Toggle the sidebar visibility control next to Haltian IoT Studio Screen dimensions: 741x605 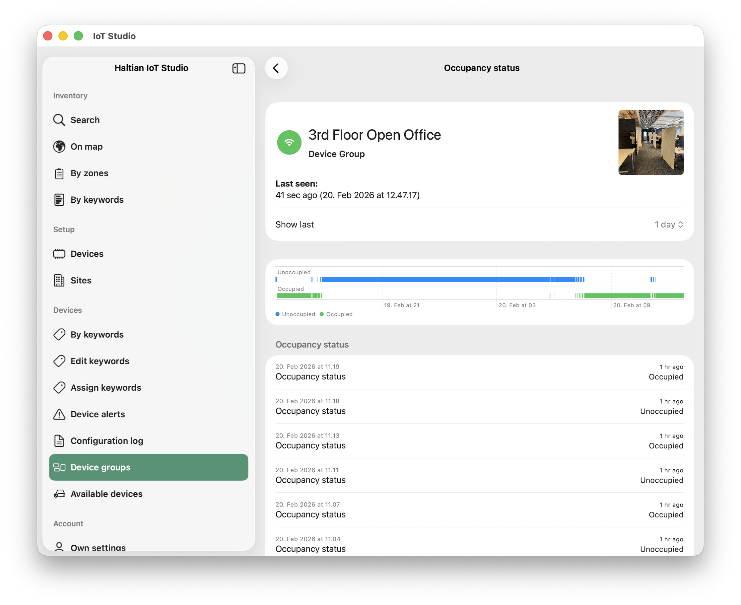[239, 68]
